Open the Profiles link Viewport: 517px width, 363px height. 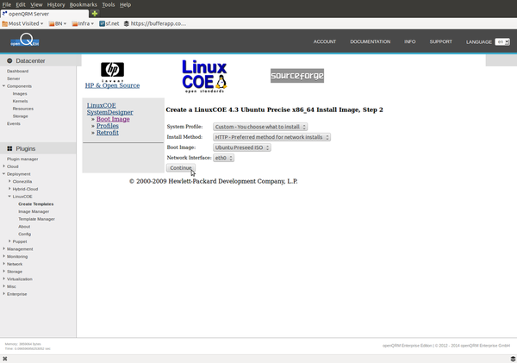pyautogui.click(x=108, y=126)
